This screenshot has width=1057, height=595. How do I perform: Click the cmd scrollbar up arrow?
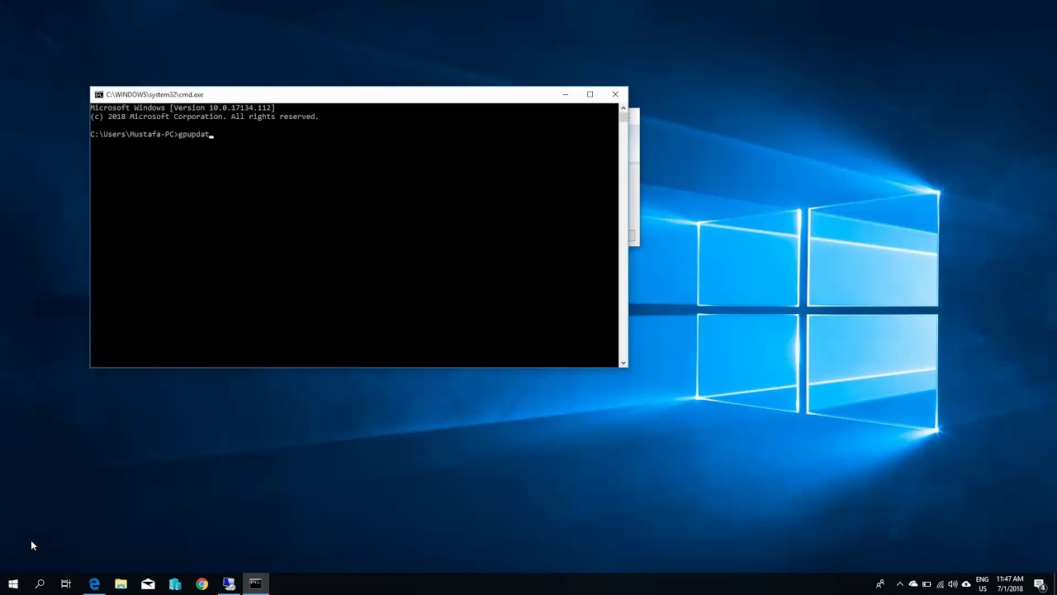click(623, 108)
